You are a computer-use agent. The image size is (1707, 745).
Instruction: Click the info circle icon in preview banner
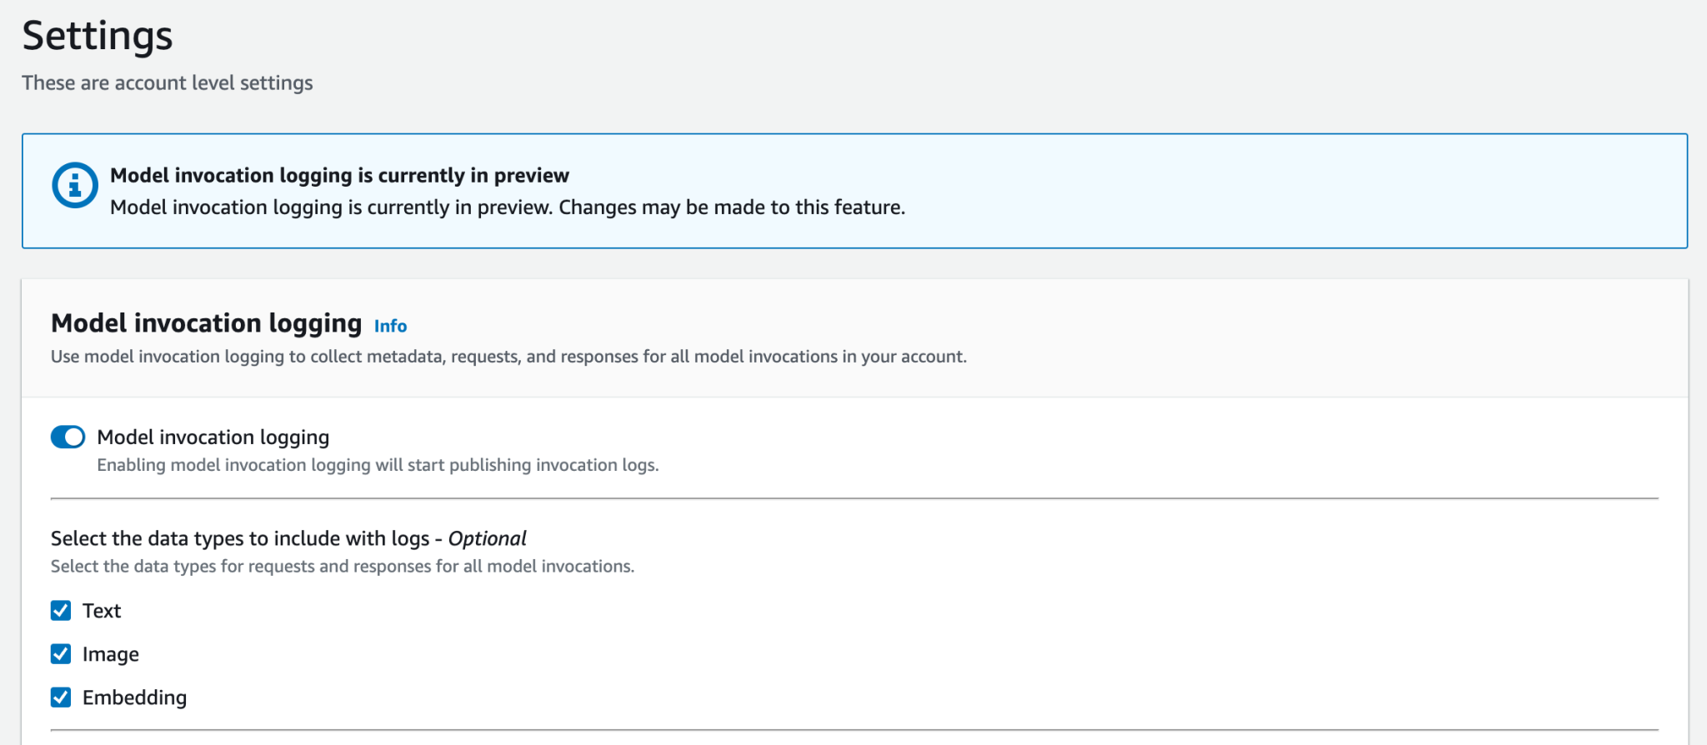pos(75,185)
